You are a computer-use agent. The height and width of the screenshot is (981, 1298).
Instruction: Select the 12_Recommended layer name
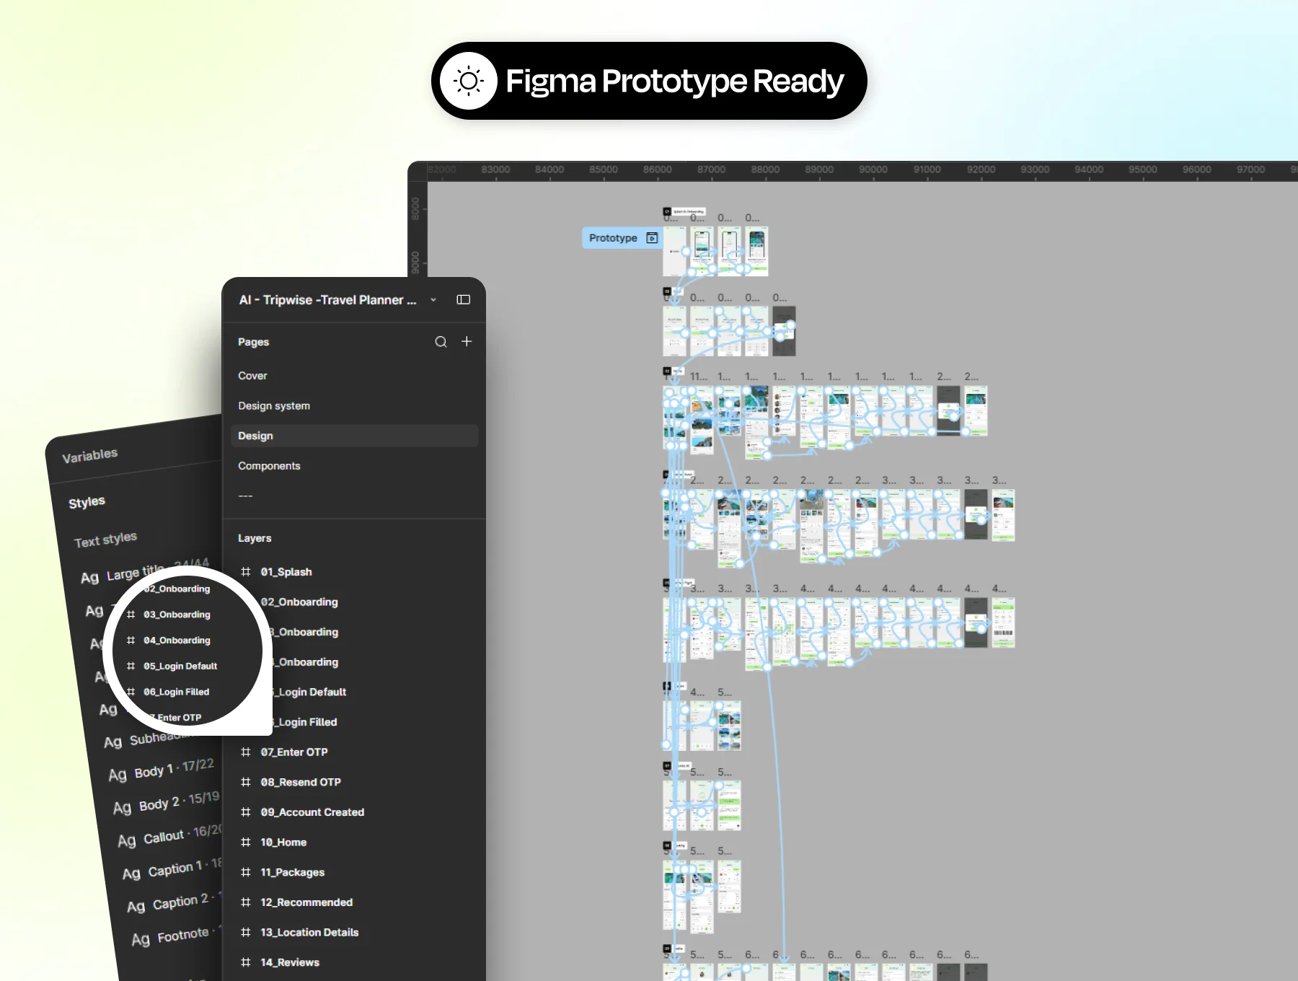(306, 902)
